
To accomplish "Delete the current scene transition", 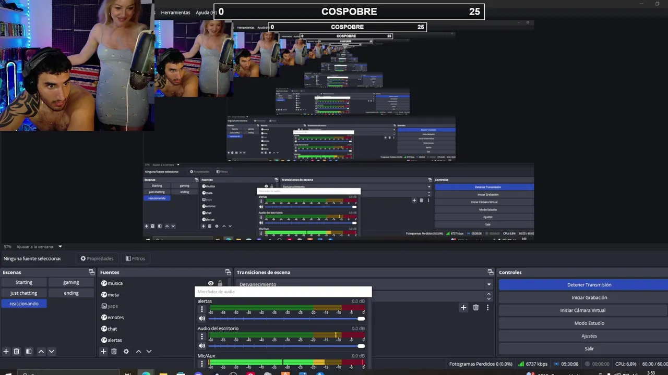I will (476, 307).
